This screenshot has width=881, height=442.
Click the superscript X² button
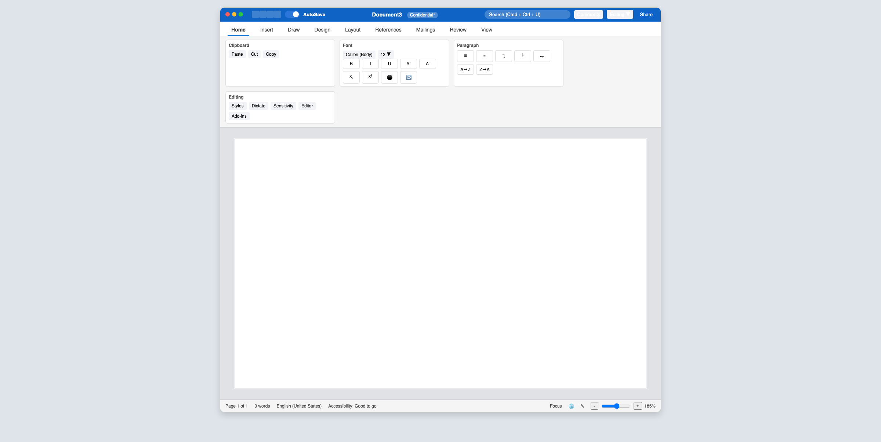click(370, 77)
